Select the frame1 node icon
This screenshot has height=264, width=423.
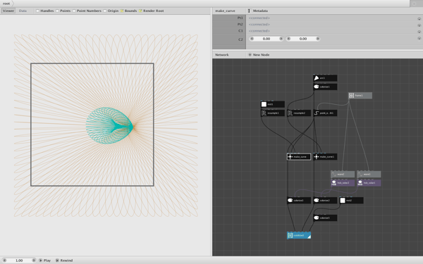351,95
